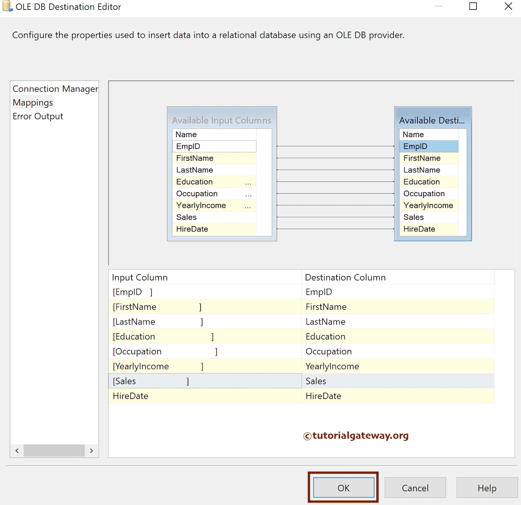Click the tutorialgateway.org watermark link
The width and height of the screenshot is (521, 505).
356,436
